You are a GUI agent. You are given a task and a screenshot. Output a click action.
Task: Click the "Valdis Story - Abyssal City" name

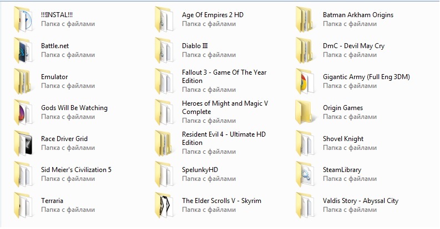point(361,201)
